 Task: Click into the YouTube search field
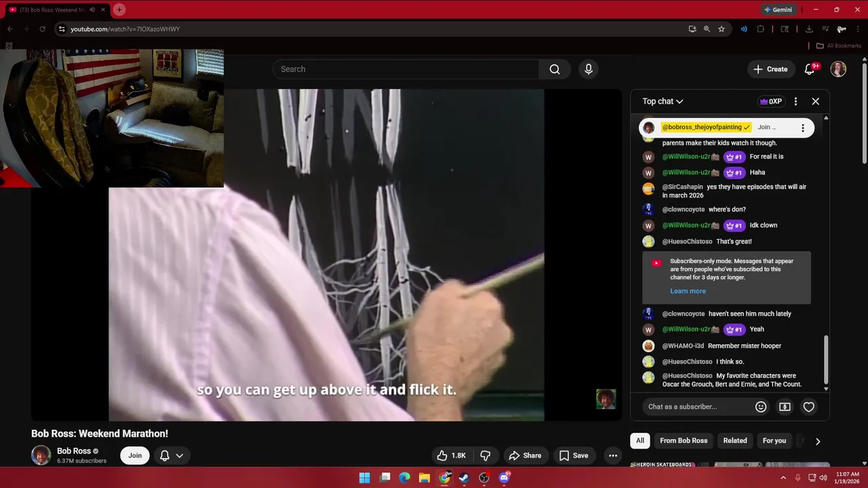[406, 69]
